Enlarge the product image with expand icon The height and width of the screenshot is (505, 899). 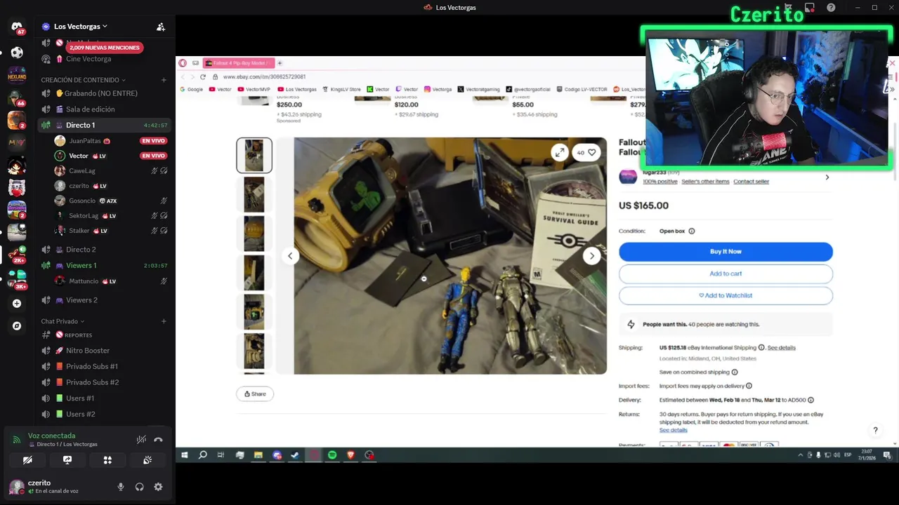pyautogui.click(x=559, y=152)
